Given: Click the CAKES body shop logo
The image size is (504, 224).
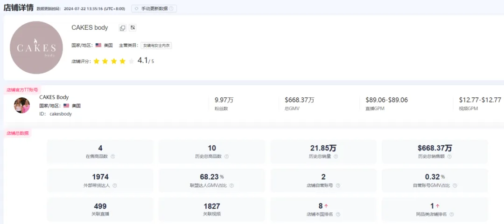Looking at the screenshot, I should (x=36, y=48).
